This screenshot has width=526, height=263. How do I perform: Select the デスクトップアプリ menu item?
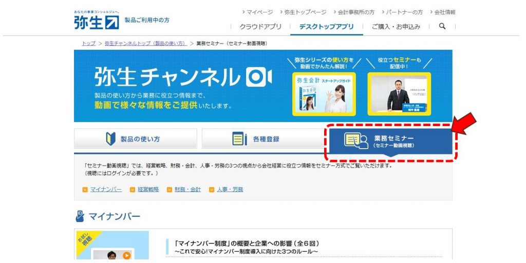[326, 27]
